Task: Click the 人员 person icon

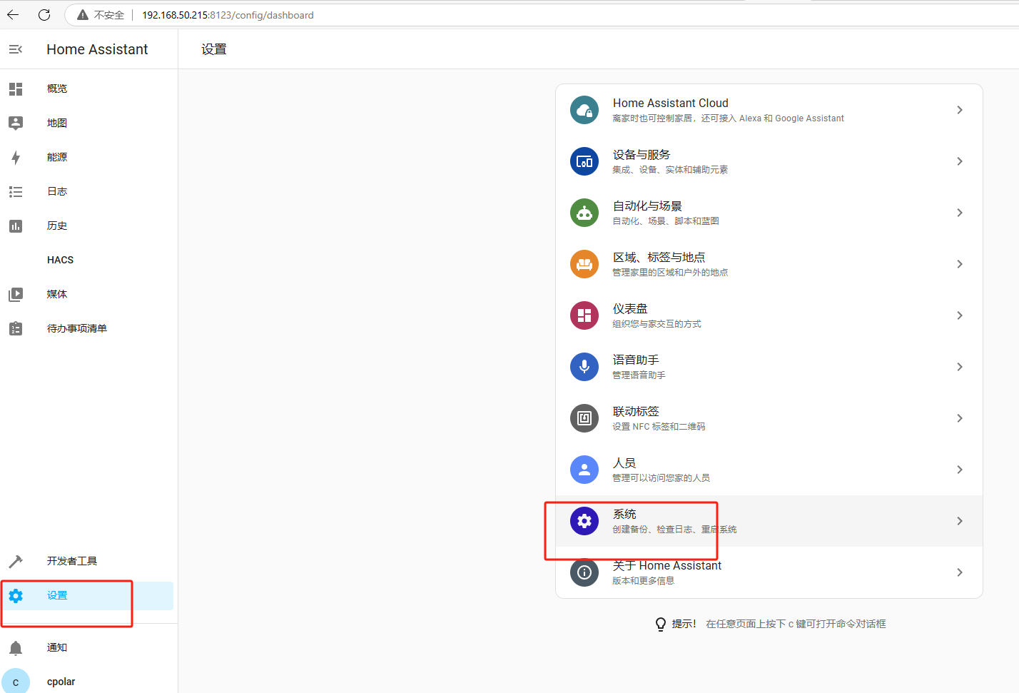Action: click(584, 470)
